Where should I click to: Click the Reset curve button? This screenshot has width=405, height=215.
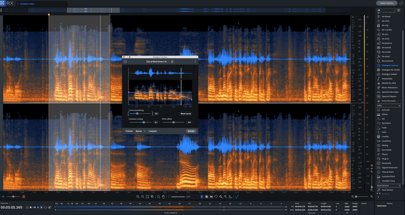186,114
